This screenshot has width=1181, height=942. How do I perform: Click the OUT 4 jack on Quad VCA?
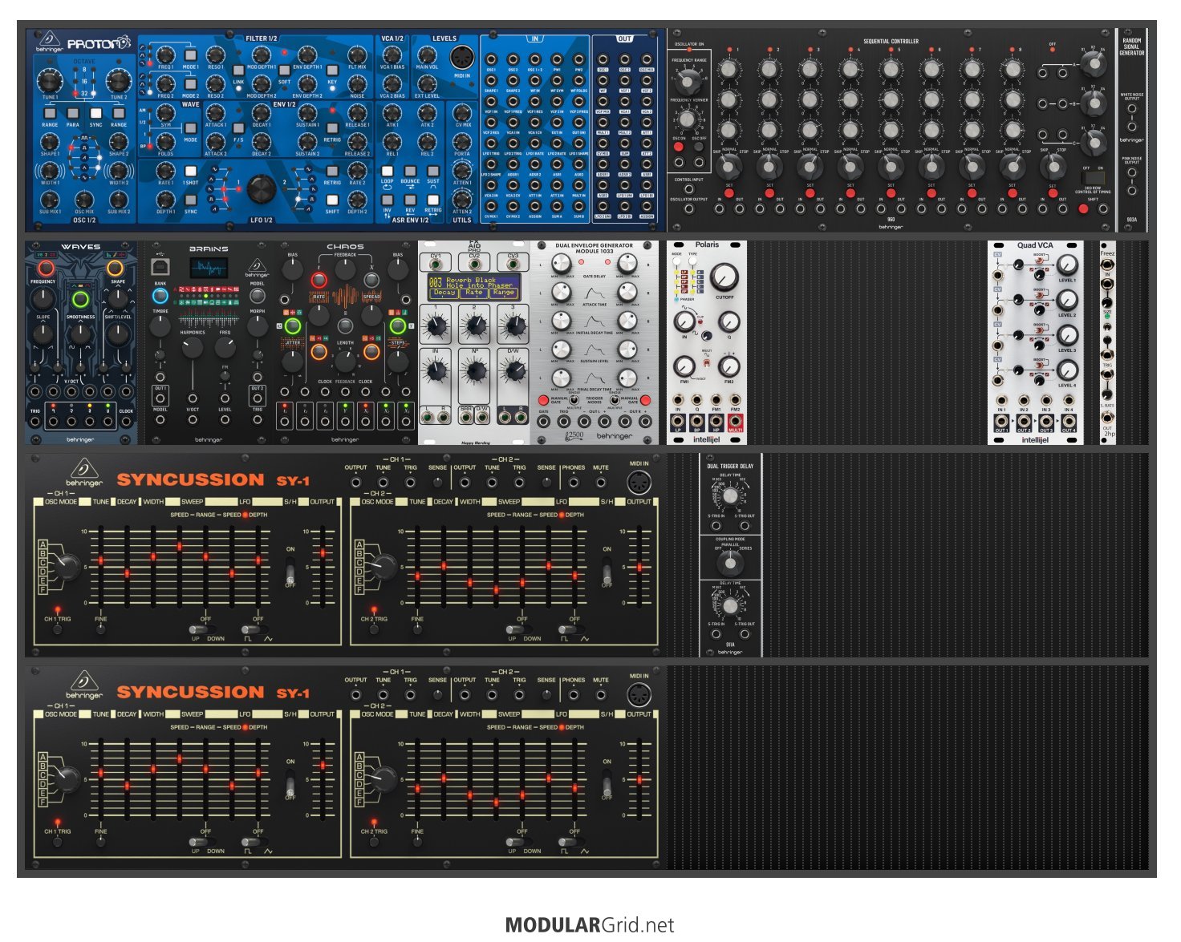[1069, 422]
